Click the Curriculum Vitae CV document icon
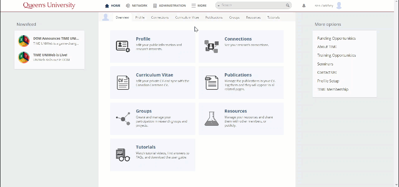Screen dimensions: 399x187 click(x=123, y=82)
